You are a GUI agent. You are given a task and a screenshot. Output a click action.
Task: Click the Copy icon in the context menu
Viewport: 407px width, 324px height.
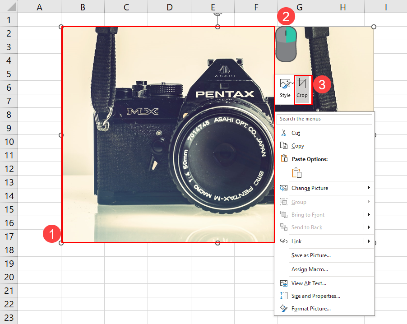[x=284, y=145]
